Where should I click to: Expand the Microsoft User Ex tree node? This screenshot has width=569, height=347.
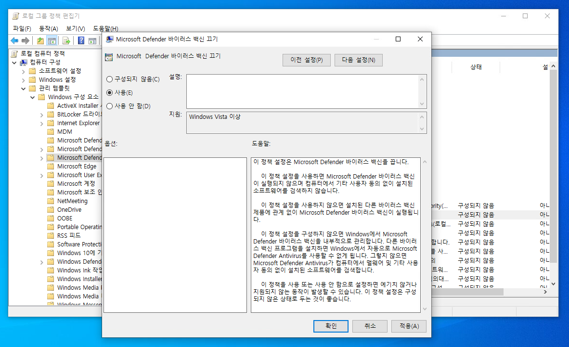tap(41, 175)
